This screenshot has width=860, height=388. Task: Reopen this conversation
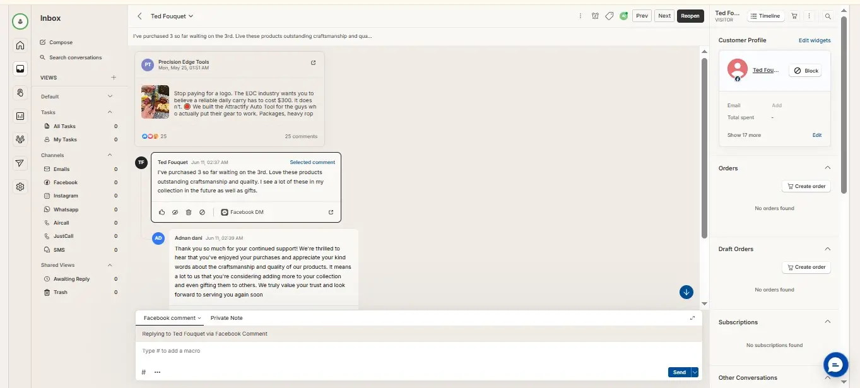pos(690,16)
